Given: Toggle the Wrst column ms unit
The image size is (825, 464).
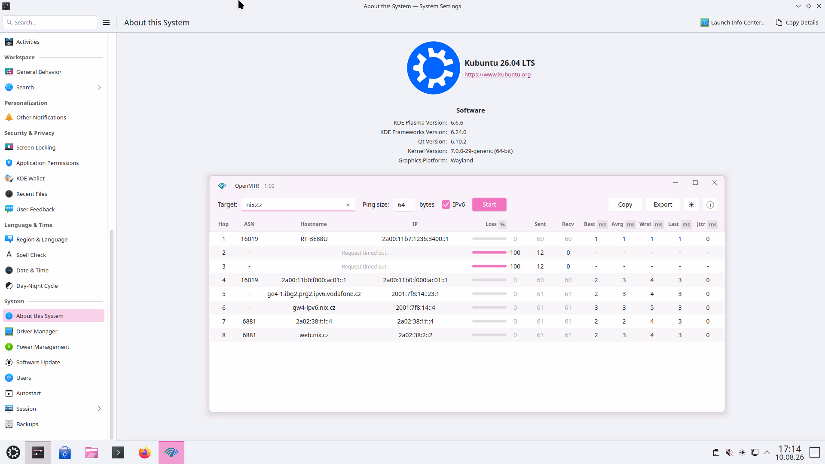Looking at the screenshot, I should pyautogui.click(x=659, y=224).
